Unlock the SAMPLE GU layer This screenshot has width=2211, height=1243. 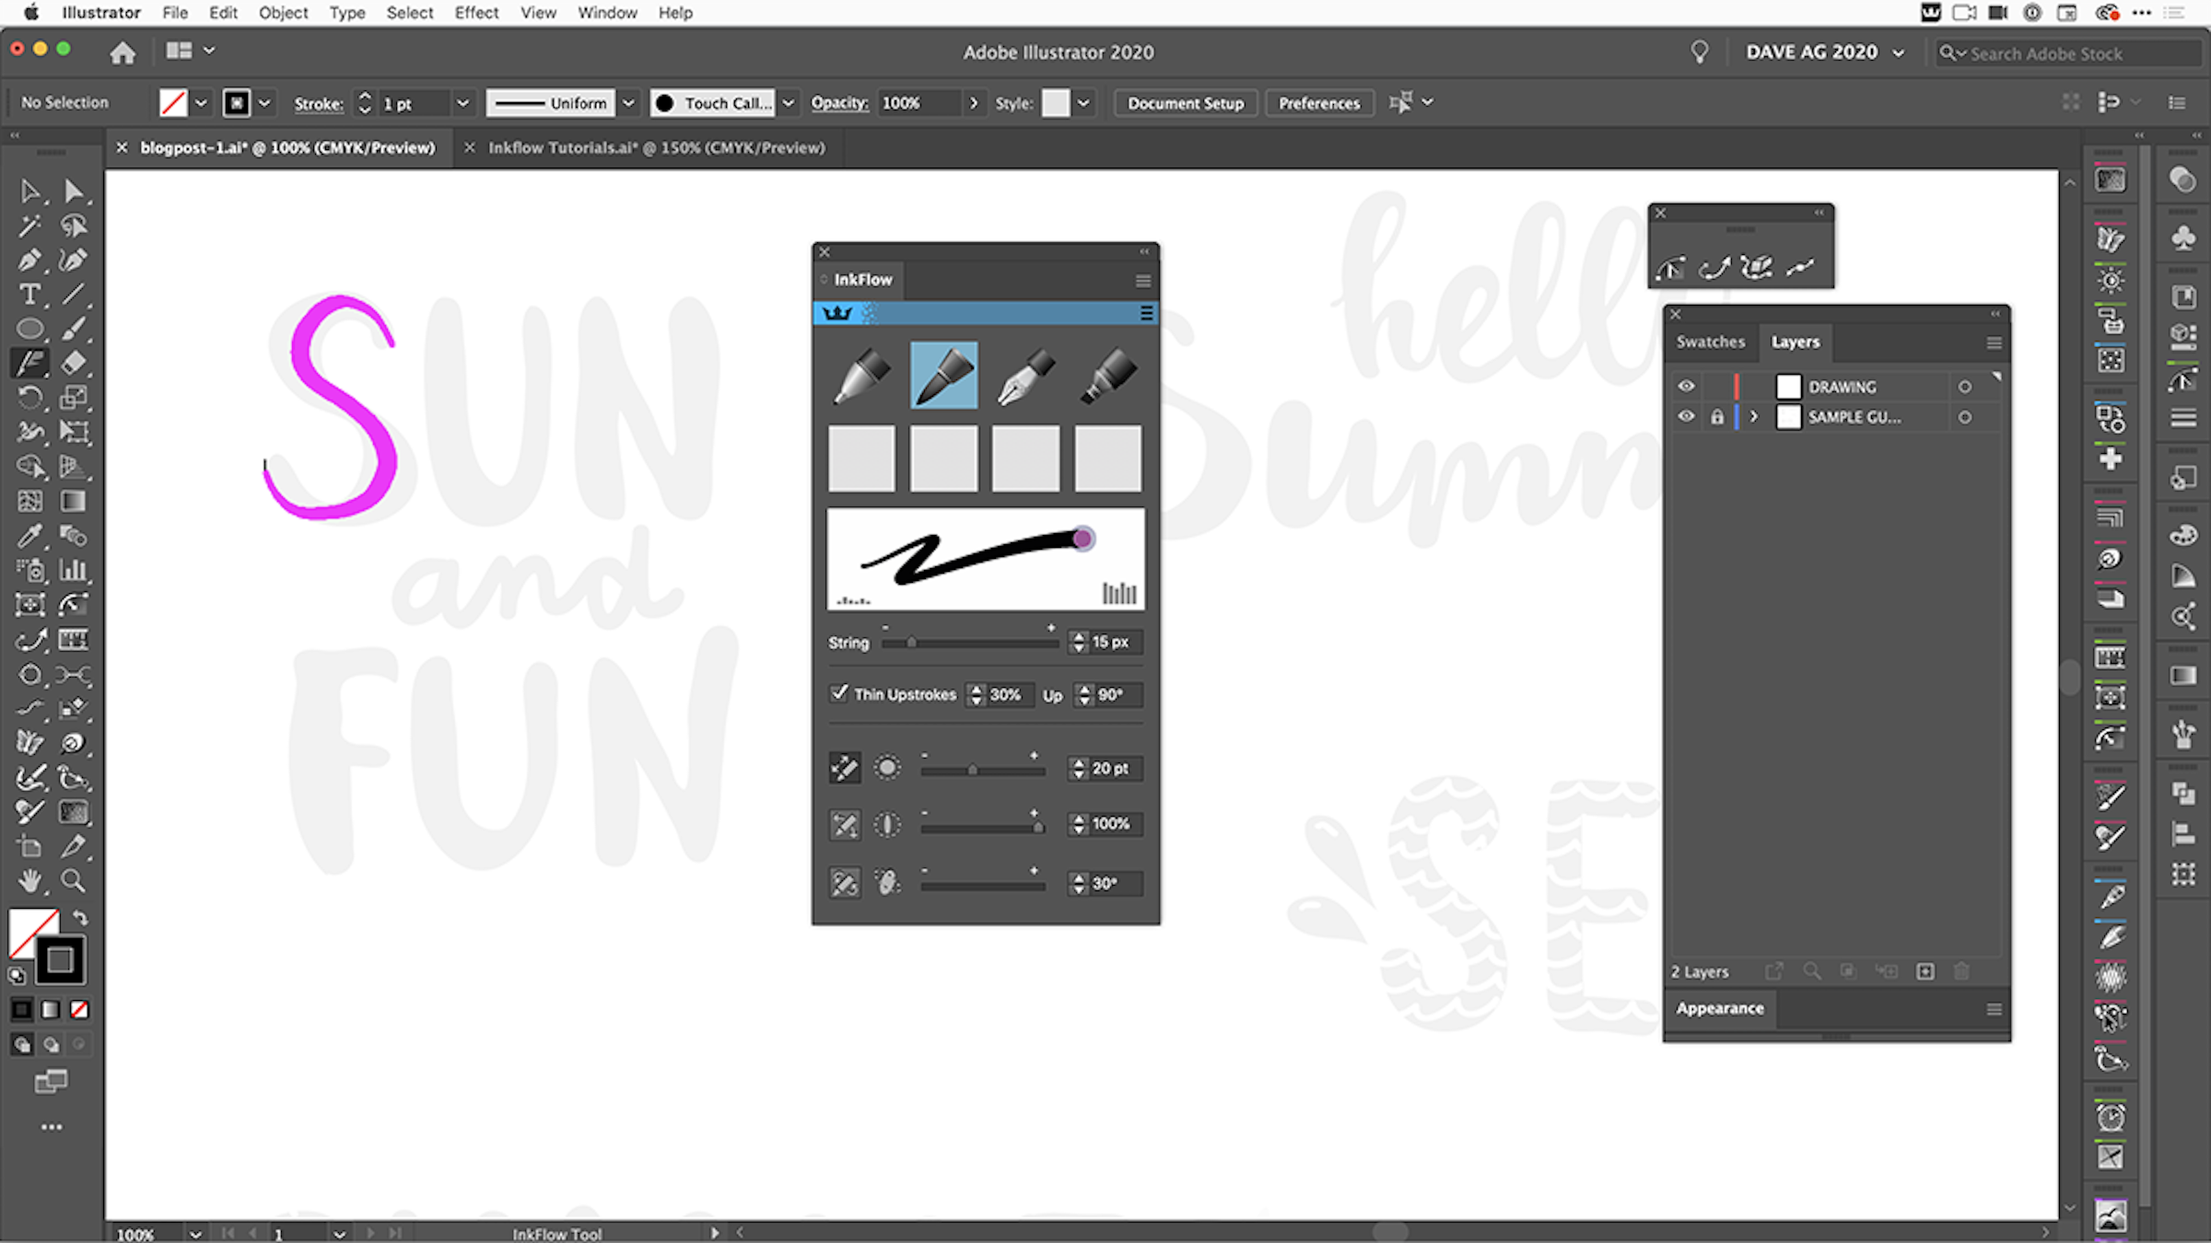point(1717,416)
